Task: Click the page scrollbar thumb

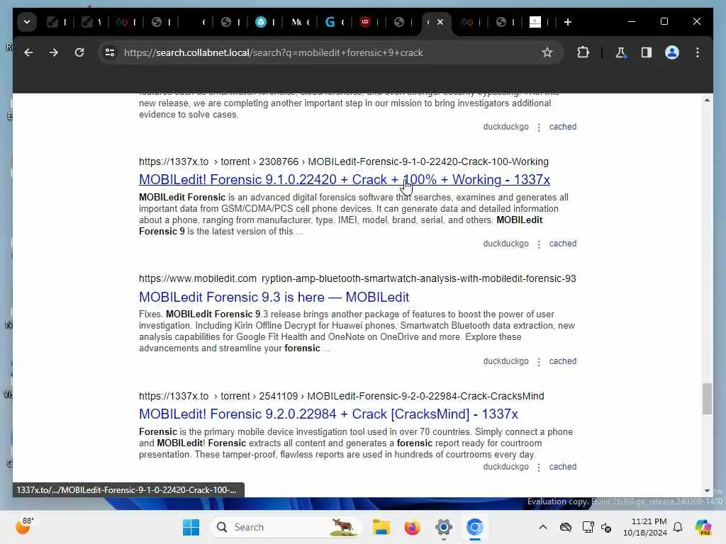Action: (x=707, y=399)
